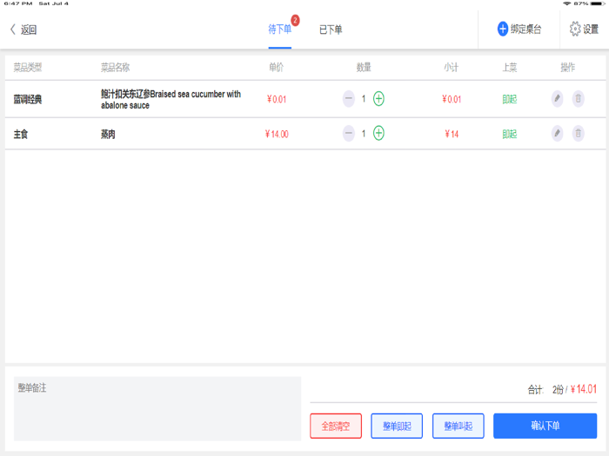Toggle 即起 serving status for sea cucumber dish
Viewport: 609px width, 456px height.
[x=509, y=99]
